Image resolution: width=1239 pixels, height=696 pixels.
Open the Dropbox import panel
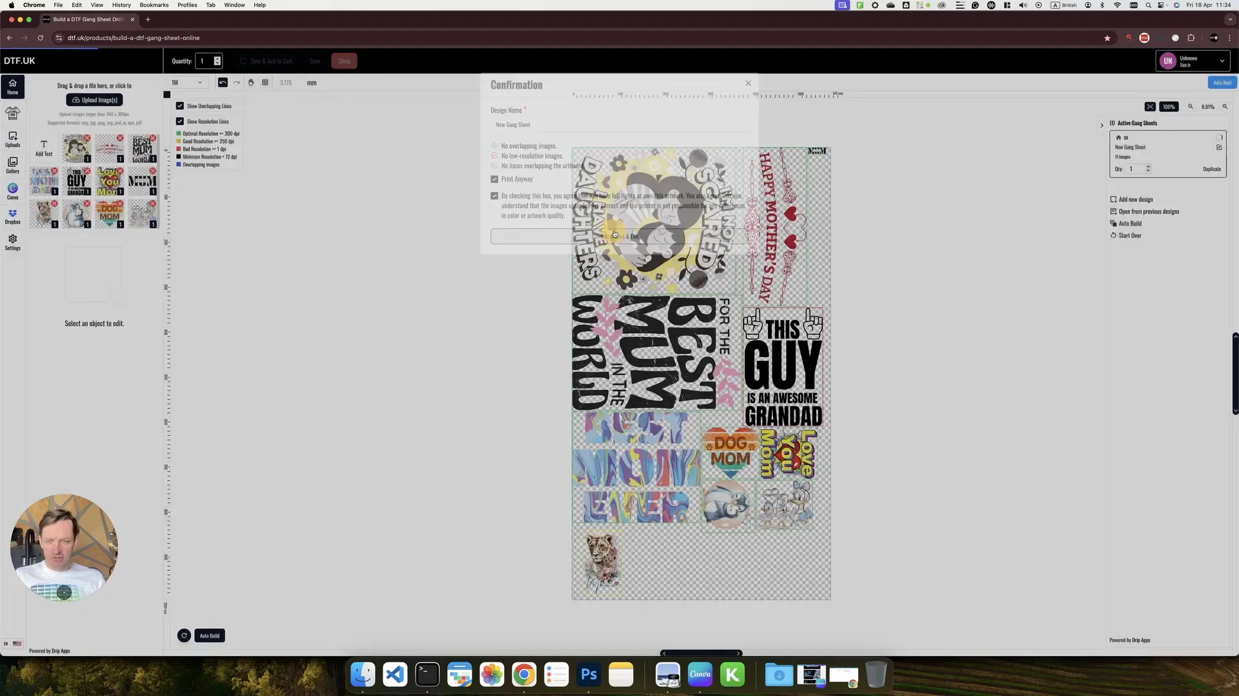[x=12, y=217]
